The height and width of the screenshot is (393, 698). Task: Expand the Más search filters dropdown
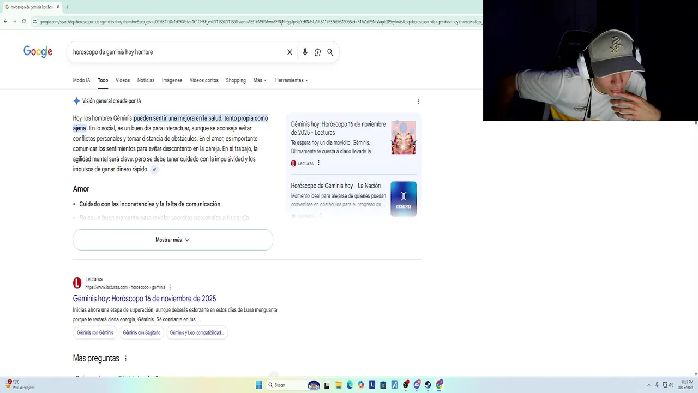click(260, 80)
